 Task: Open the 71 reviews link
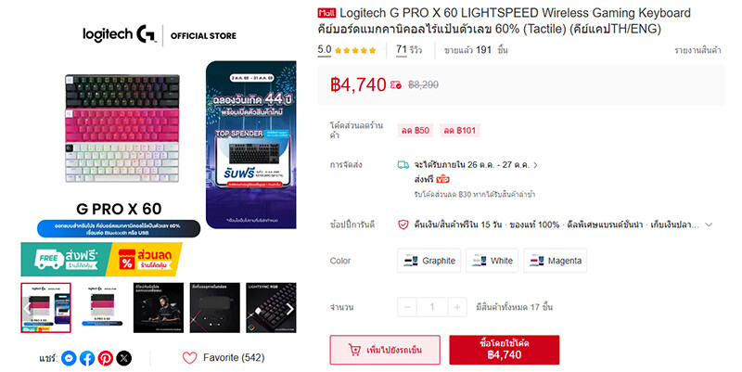click(x=409, y=50)
